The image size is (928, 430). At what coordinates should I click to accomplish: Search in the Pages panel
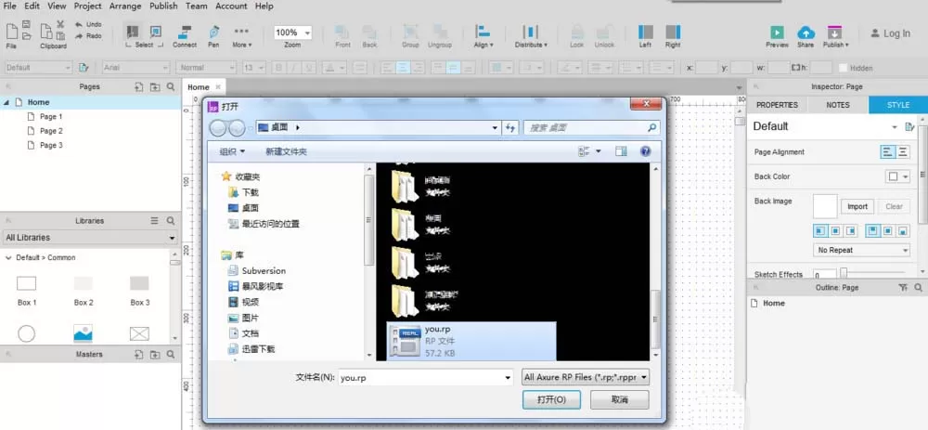point(171,87)
